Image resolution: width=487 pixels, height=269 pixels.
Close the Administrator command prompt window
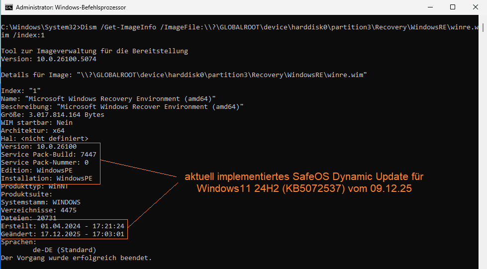pyautogui.click(x=476, y=7)
